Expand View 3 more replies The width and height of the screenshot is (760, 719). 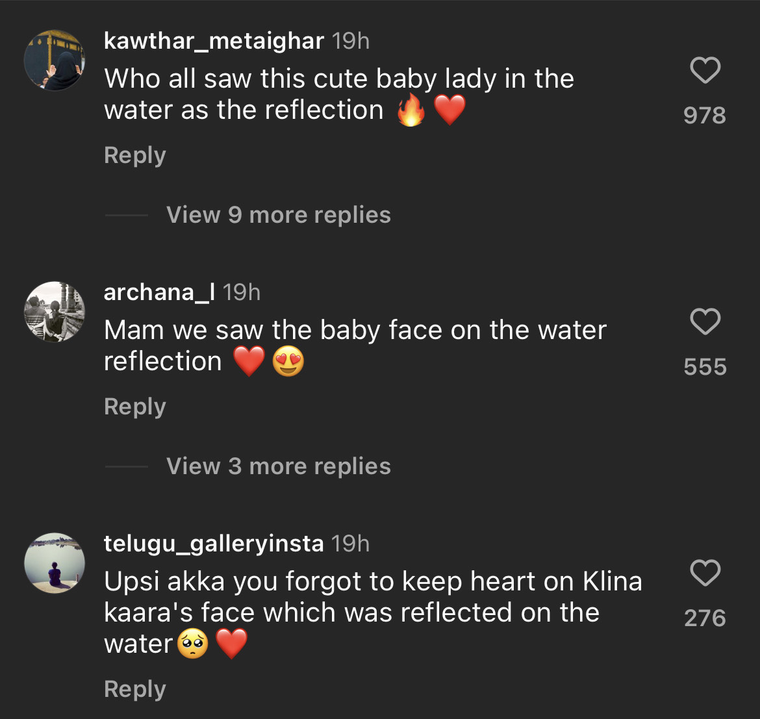(x=278, y=466)
